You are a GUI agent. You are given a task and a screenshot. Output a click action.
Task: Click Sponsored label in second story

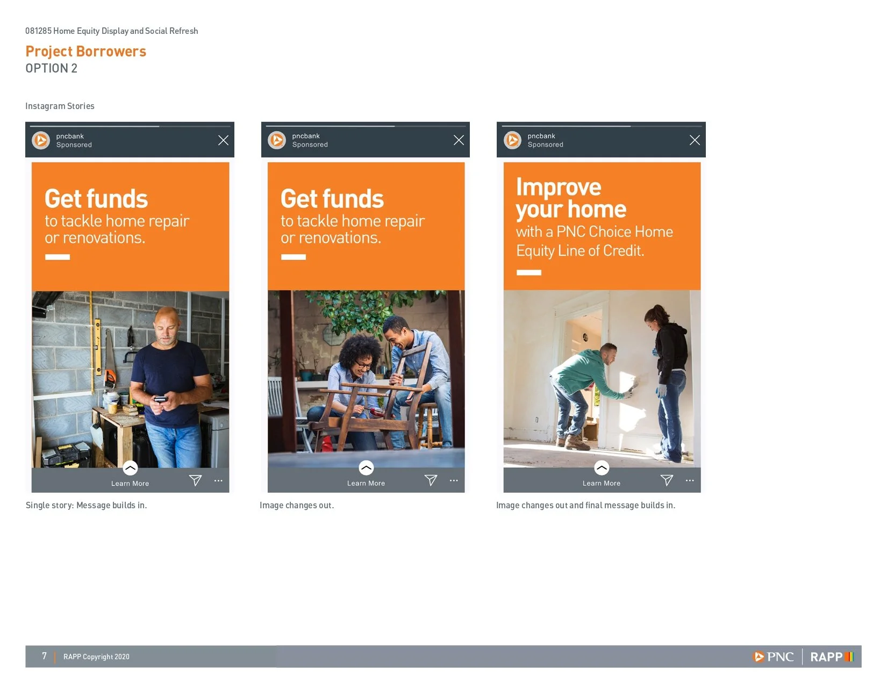(x=310, y=145)
